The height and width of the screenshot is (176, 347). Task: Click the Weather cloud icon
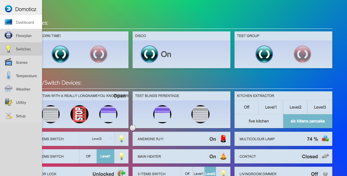pyautogui.click(x=9, y=89)
